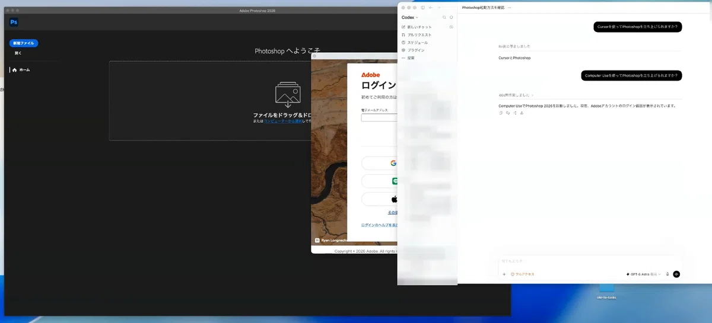Click the Computer Use question message bubble
The height and width of the screenshot is (323, 712).
631,76
